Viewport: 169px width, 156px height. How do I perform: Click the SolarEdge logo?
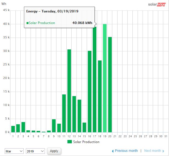tap(157, 4)
